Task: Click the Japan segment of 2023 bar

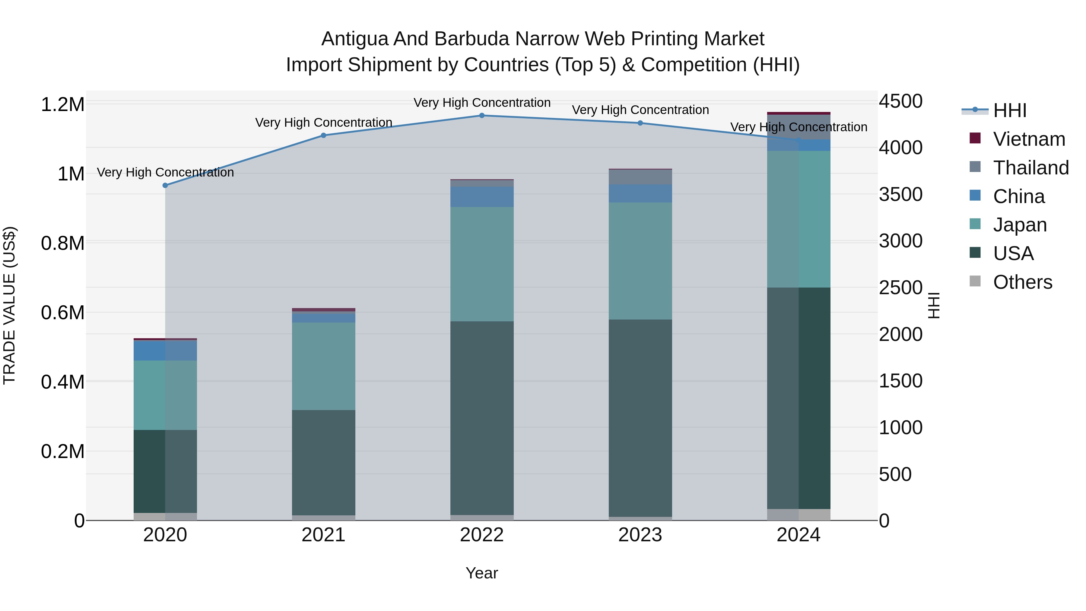Action: point(640,261)
